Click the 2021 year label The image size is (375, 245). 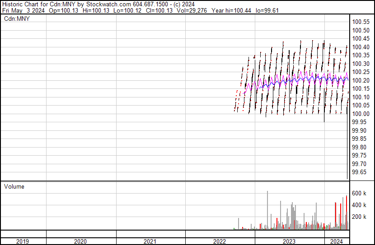(150, 241)
